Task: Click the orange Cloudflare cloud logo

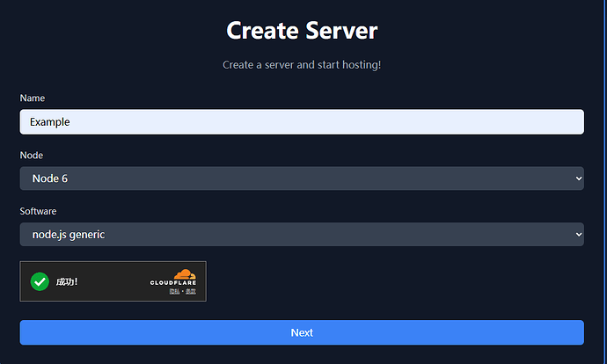Action: coord(184,274)
